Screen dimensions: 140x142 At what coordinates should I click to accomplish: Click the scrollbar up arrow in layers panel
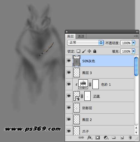[x=136, y=128]
